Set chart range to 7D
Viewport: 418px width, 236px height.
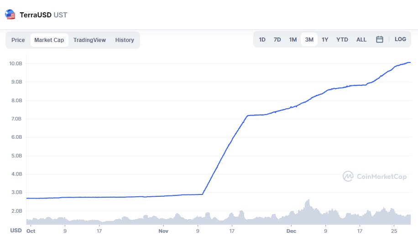[x=277, y=39]
